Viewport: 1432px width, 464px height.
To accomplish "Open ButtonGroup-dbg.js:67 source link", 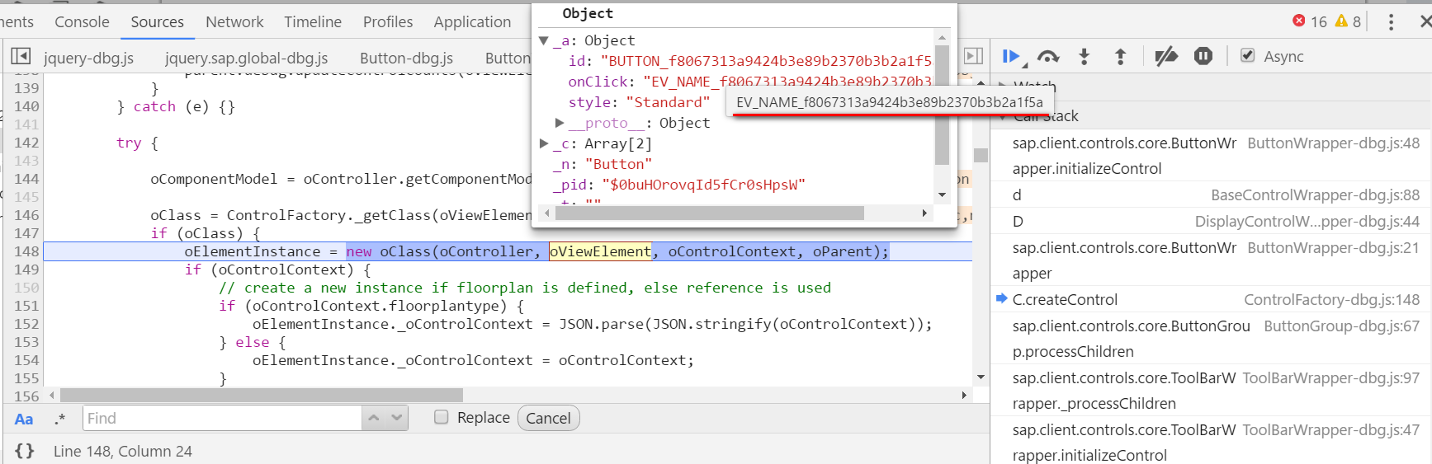I will coord(1341,326).
